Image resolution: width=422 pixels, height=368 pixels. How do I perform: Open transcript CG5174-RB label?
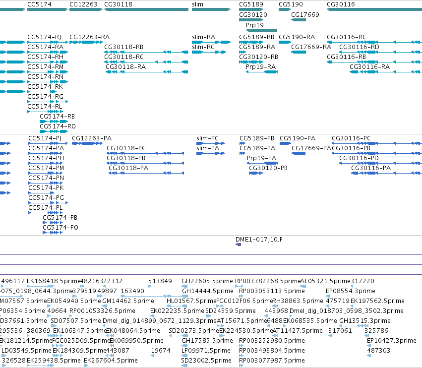coord(58,117)
